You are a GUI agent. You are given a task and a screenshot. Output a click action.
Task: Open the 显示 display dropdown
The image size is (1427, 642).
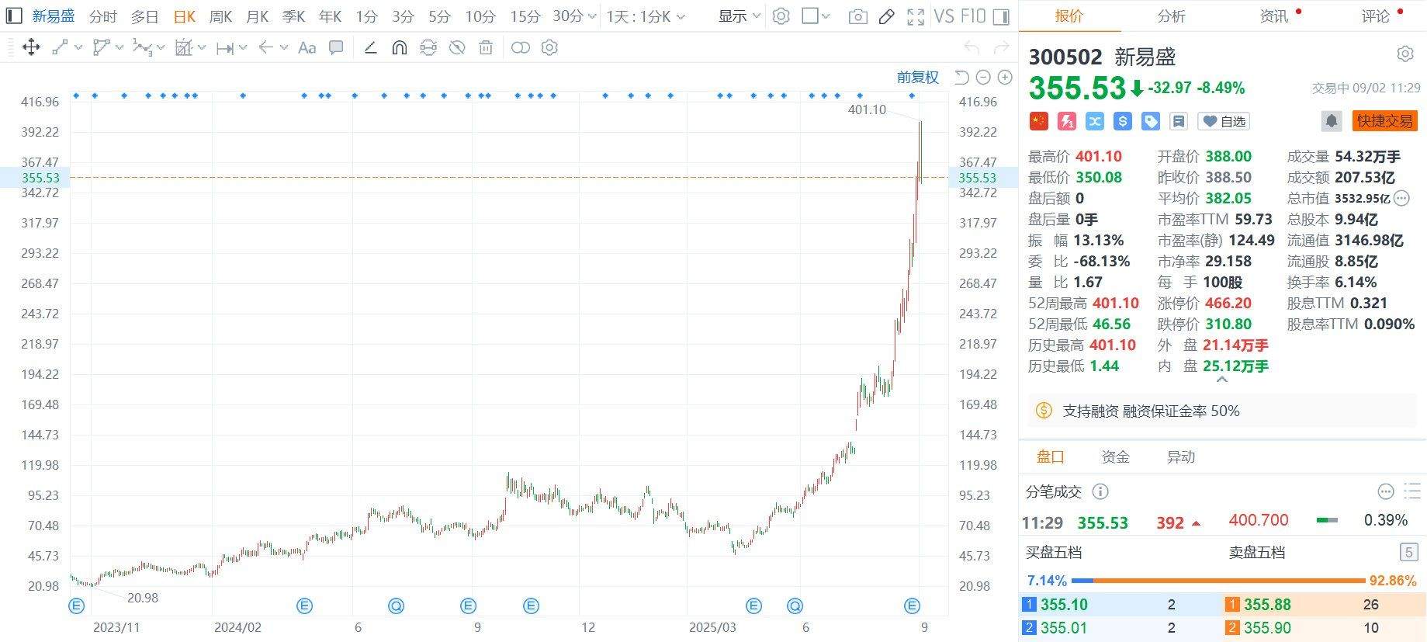[739, 16]
